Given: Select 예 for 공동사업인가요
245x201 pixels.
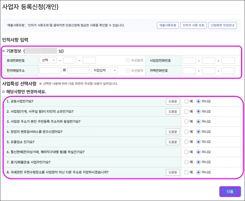Looking at the screenshot, I should 186,101.
